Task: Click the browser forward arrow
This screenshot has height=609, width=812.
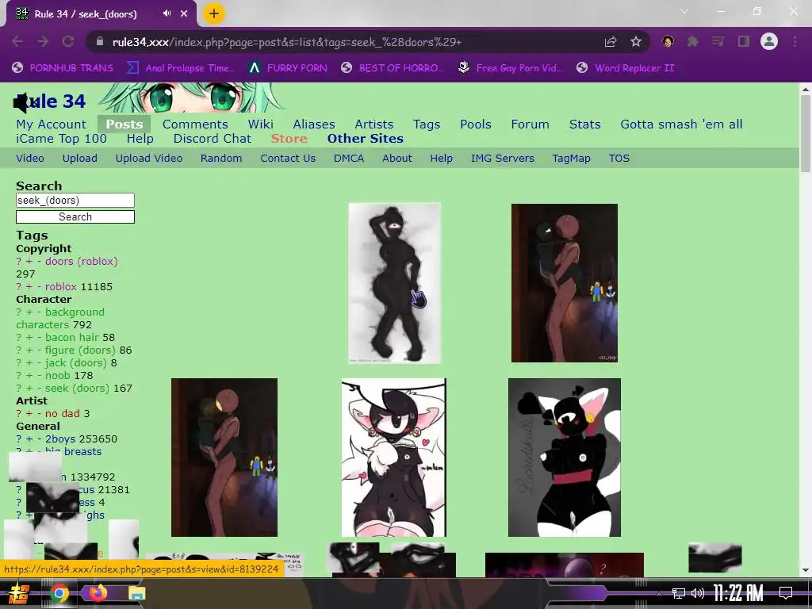Action: click(43, 41)
